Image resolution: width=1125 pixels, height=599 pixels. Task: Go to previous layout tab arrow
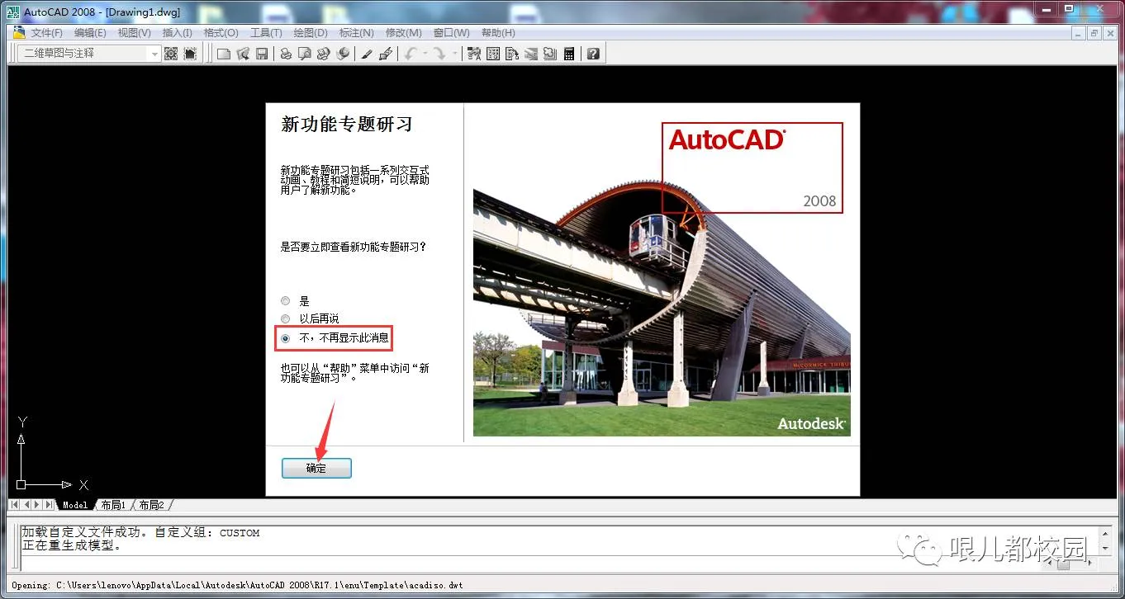tap(26, 504)
